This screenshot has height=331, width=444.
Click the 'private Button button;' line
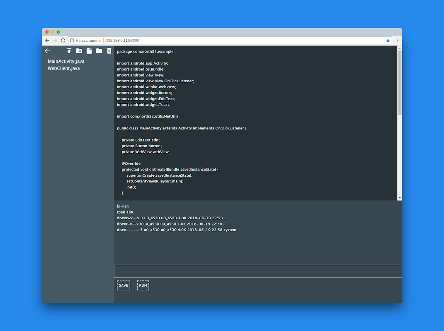pos(142,146)
